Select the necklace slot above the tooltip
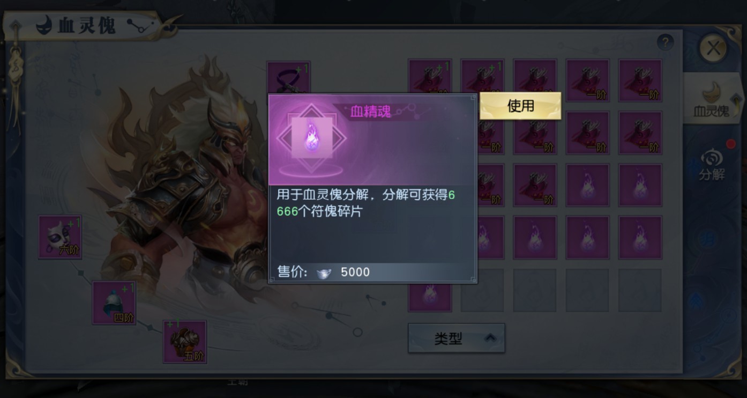The width and height of the screenshot is (747, 398). tap(289, 78)
